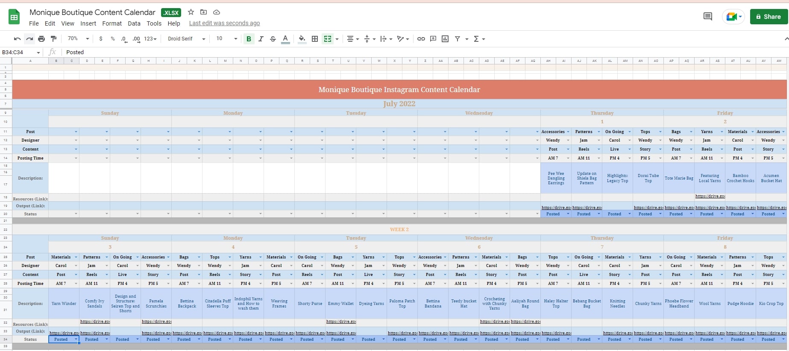Open vertical align dropdown
The height and width of the screenshot is (351, 789).
370,39
